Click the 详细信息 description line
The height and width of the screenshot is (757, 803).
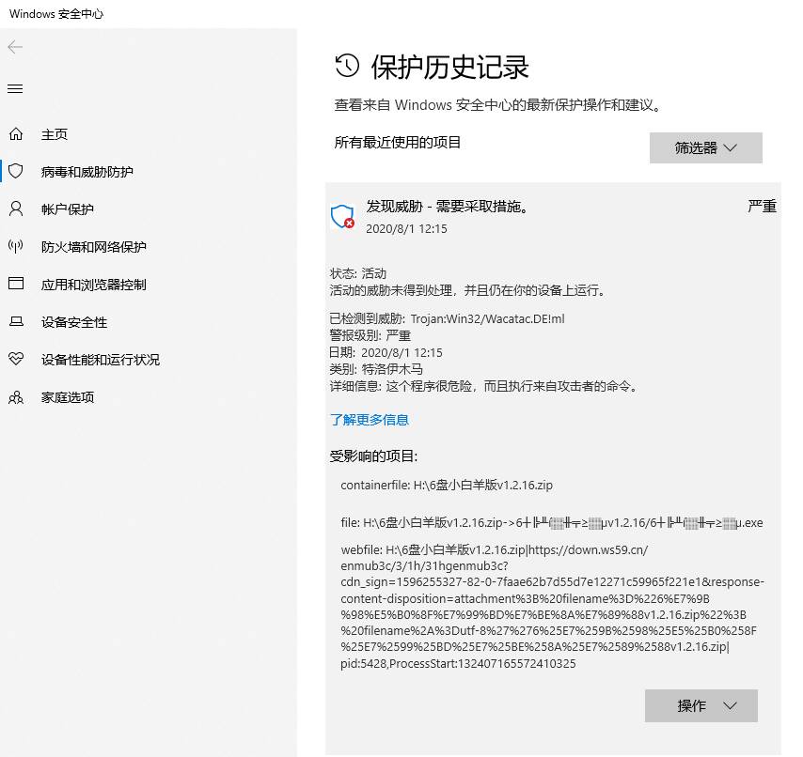point(485,386)
